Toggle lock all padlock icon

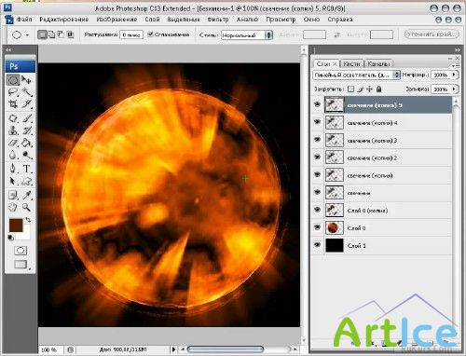tap(378, 89)
